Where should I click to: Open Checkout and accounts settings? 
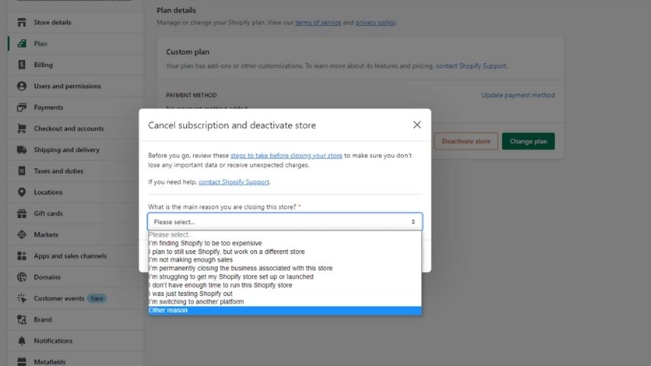(76, 128)
